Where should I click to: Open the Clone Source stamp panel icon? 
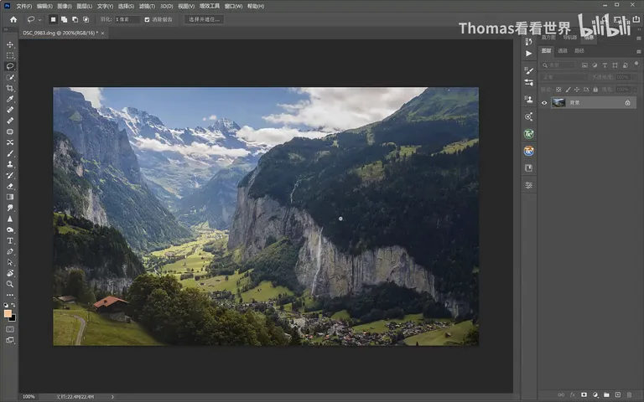(x=528, y=100)
